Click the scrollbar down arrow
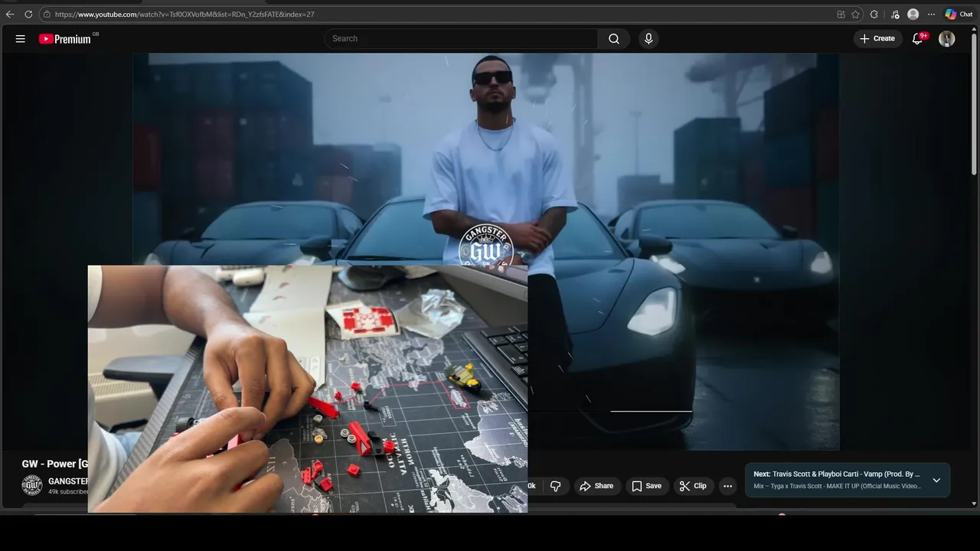This screenshot has height=551, width=980. coord(974,504)
